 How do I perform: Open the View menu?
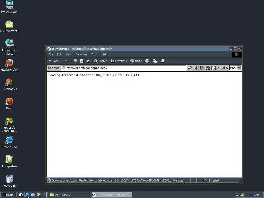[x=69, y=54]
